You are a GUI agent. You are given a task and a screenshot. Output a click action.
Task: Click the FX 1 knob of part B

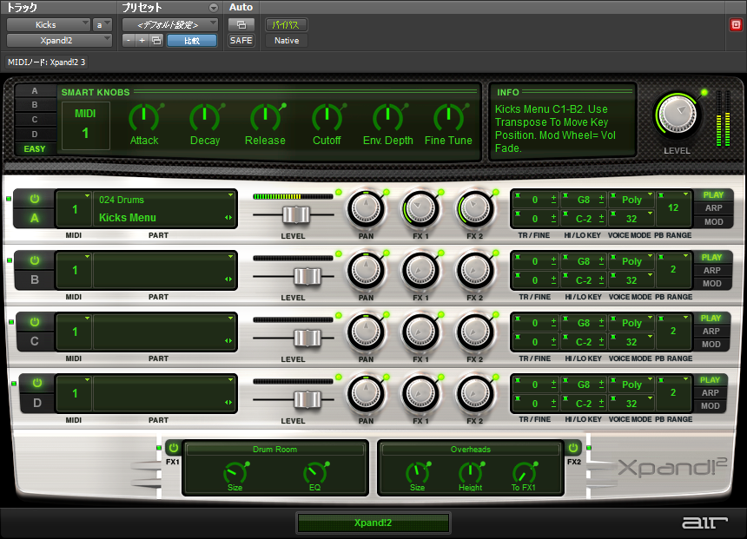[420, 271]
